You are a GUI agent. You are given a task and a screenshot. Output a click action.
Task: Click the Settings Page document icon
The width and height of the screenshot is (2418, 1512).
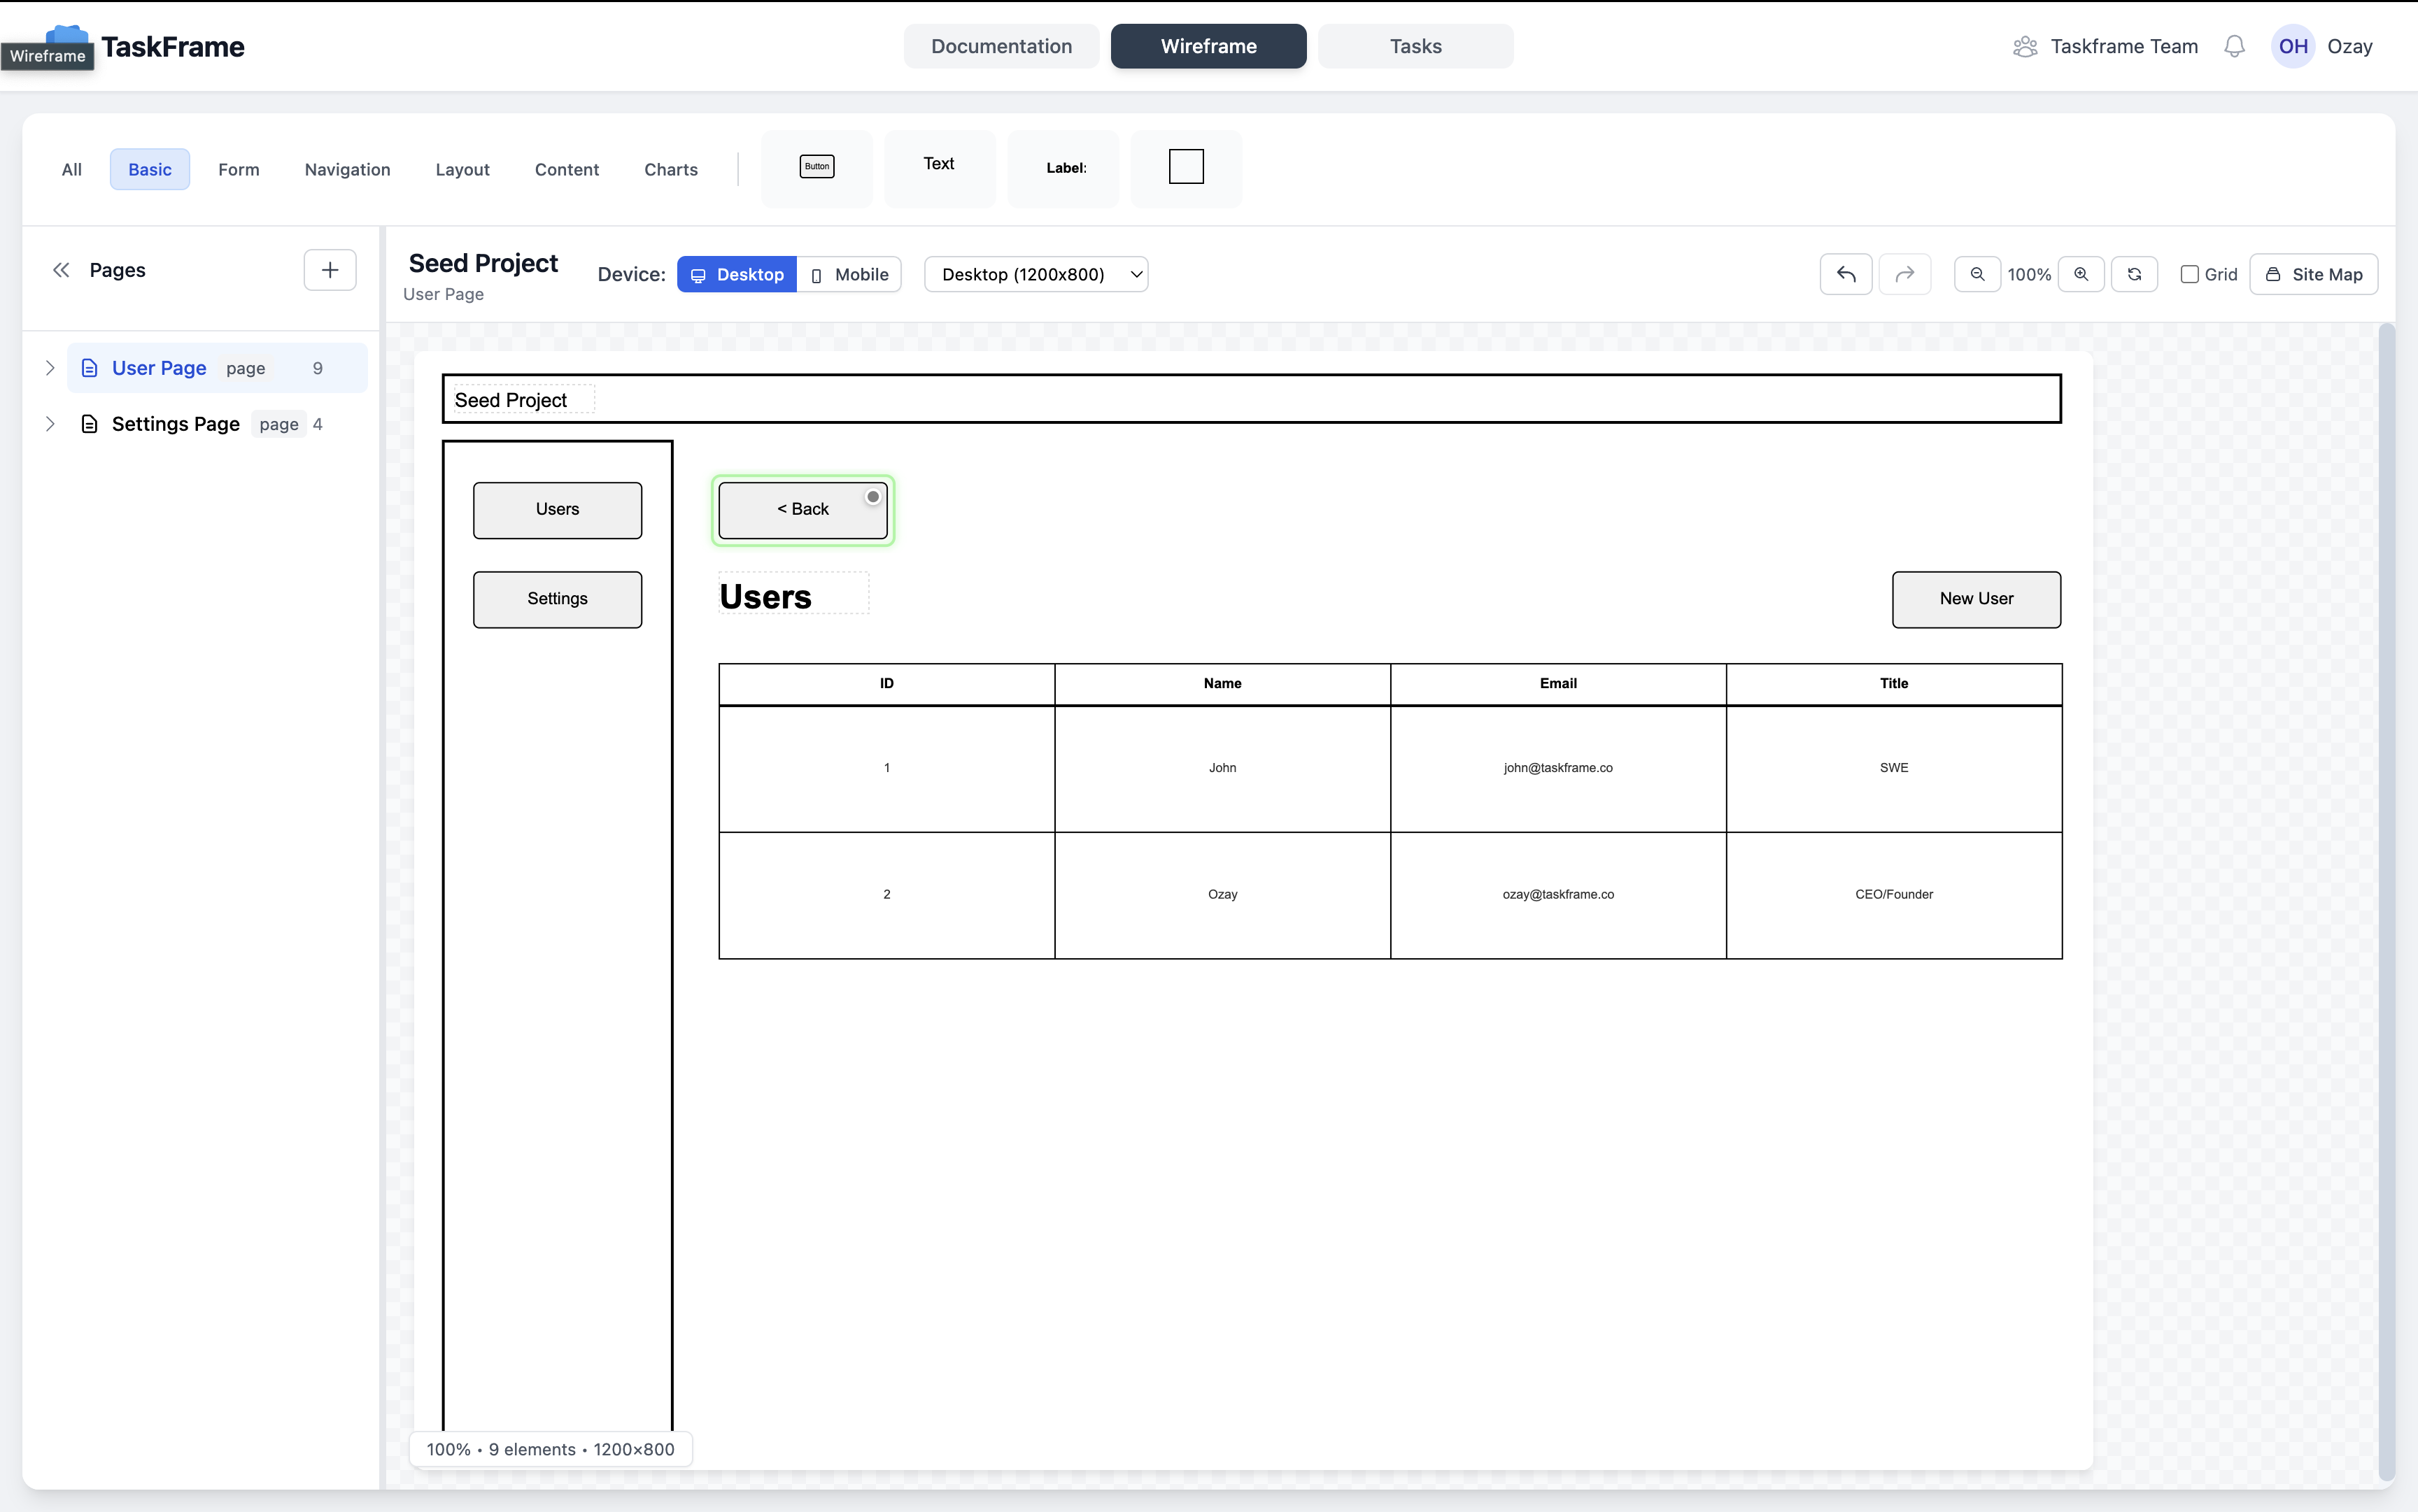[89, 424]
